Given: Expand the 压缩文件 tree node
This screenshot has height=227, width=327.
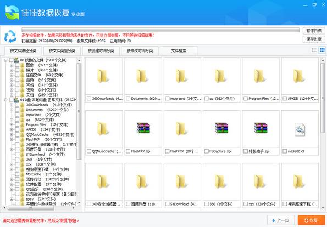Looking at the screenshot, I should pos(12,75).
